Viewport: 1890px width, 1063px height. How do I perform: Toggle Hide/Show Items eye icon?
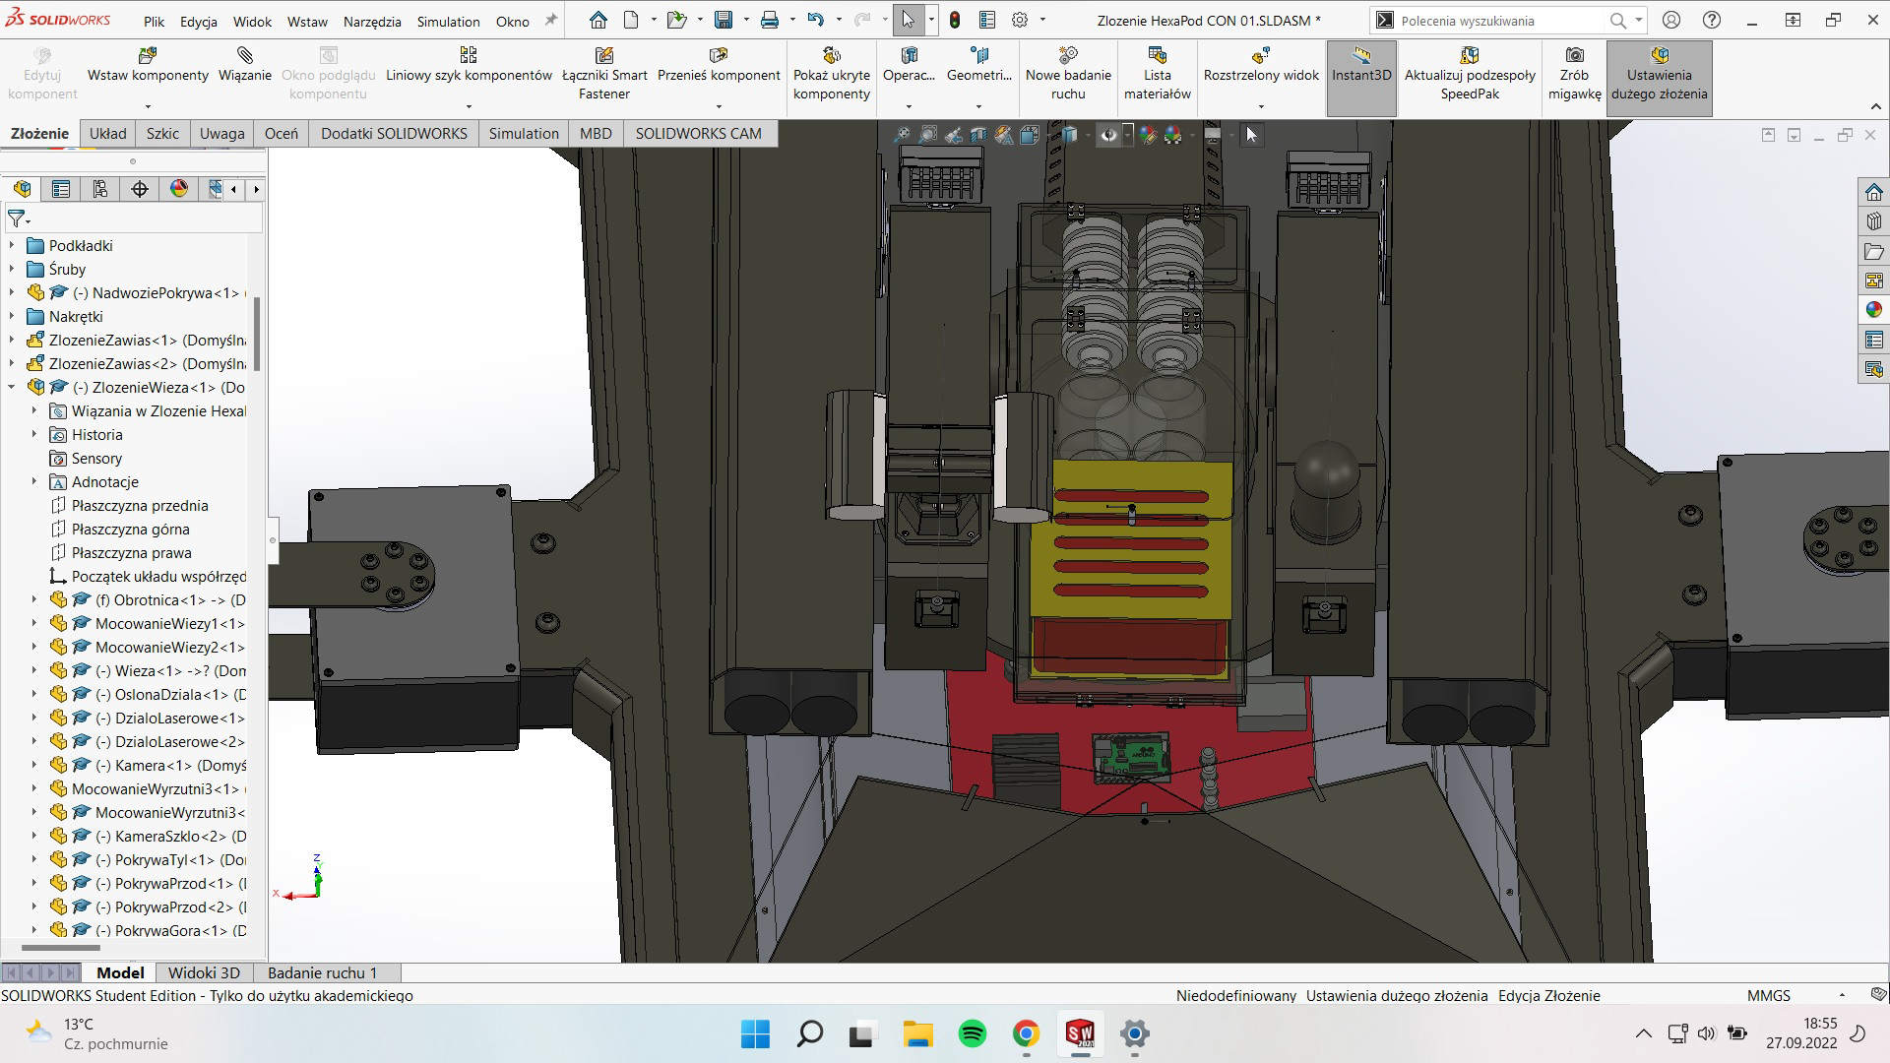tap(1109, 135)
